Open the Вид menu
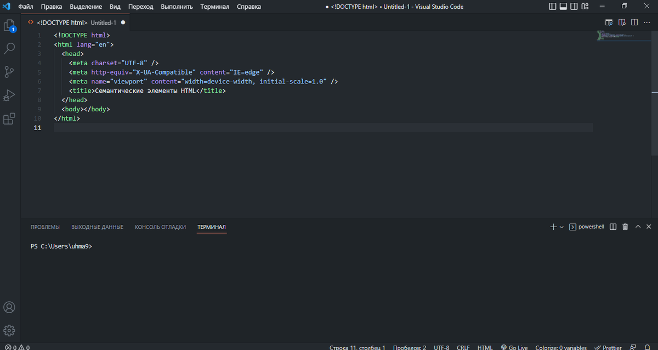This screenshot has width=658, height=350. coord(115,7)
